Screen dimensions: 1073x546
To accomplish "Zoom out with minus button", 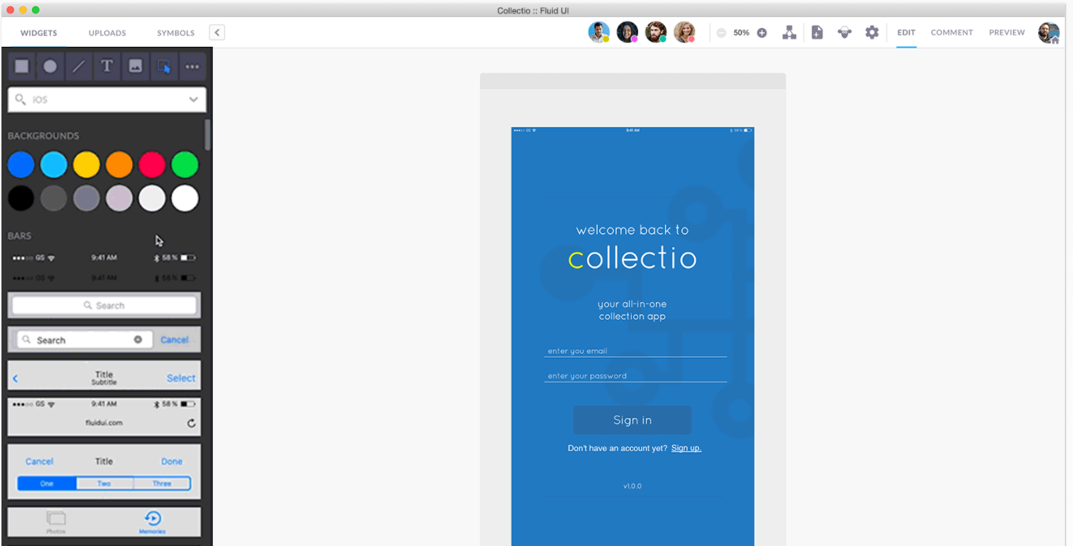I will (x=721, y=33).
